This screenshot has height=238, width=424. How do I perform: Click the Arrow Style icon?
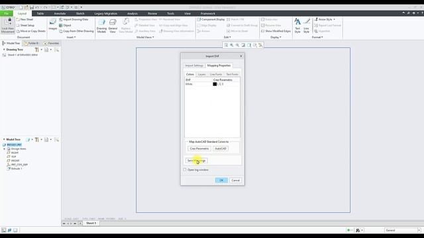pos(316,19)
